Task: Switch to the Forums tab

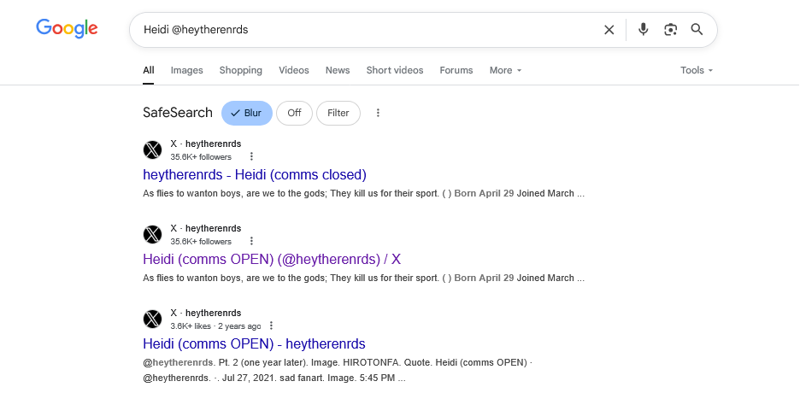Action: pyautogui.click(x=456, y=70)
